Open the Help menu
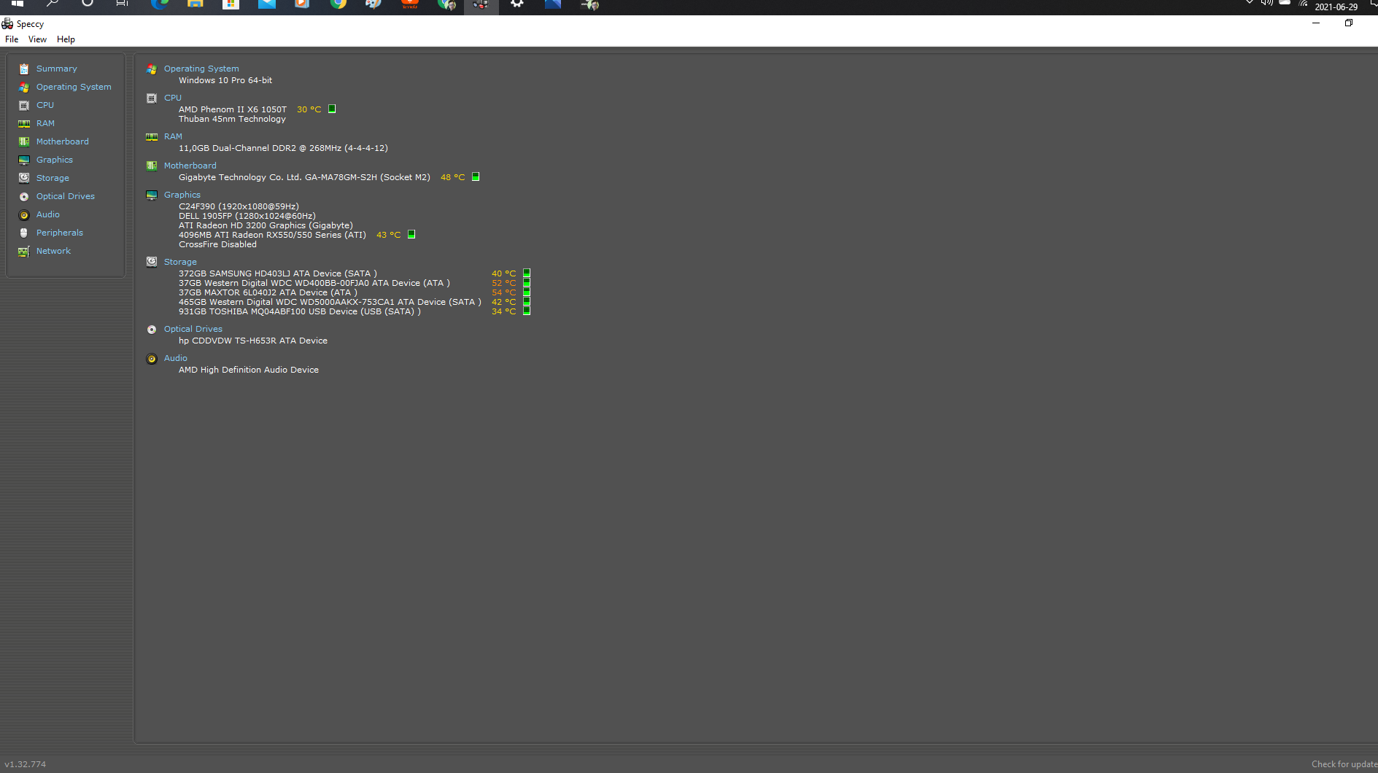The image size is (1378, 773). 66,39
